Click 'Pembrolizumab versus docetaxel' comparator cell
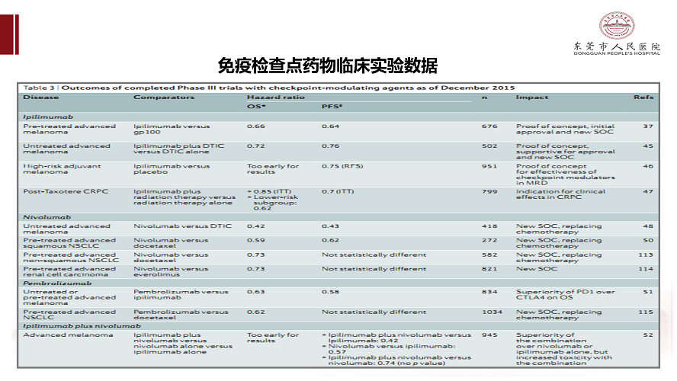Screen dimensions: 677x381 click(181, 315)
